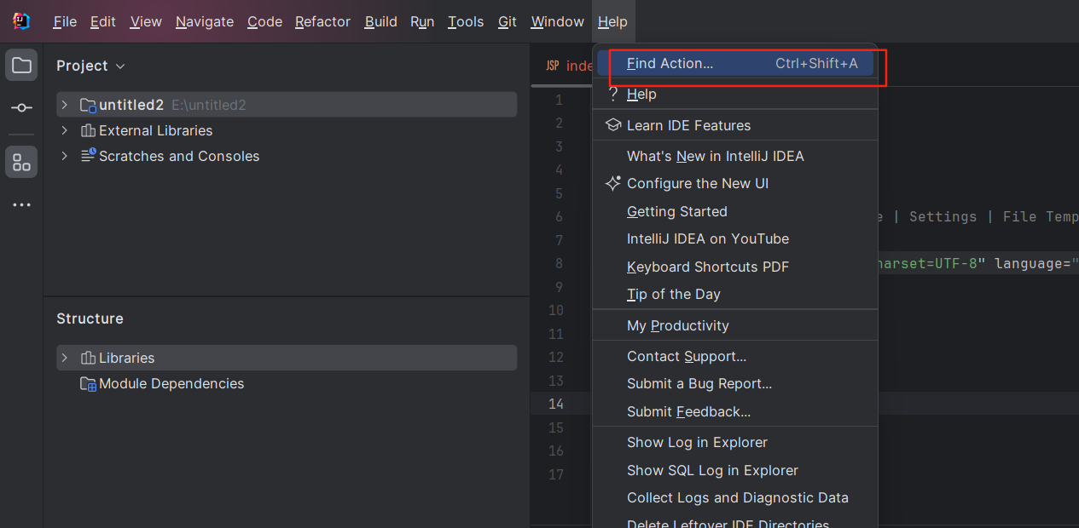
Task: Select Collect Logs and Diagnostic Data
Action: pos(735,497)
